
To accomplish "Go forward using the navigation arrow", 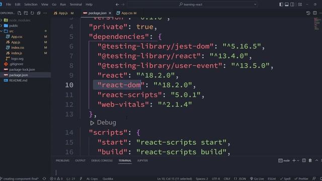I will (x=123, y=5).
